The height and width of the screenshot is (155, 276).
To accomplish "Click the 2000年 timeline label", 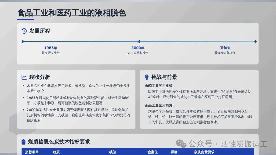I will tap(138, 48).
